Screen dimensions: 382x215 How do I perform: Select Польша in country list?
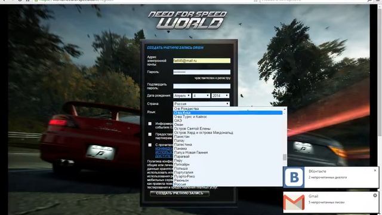tap(228, 168)
